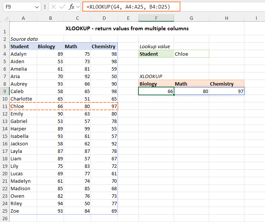The image size is (265, 222).
Task: Click the 'Aiden' cell
Action: tap(23, 61)
